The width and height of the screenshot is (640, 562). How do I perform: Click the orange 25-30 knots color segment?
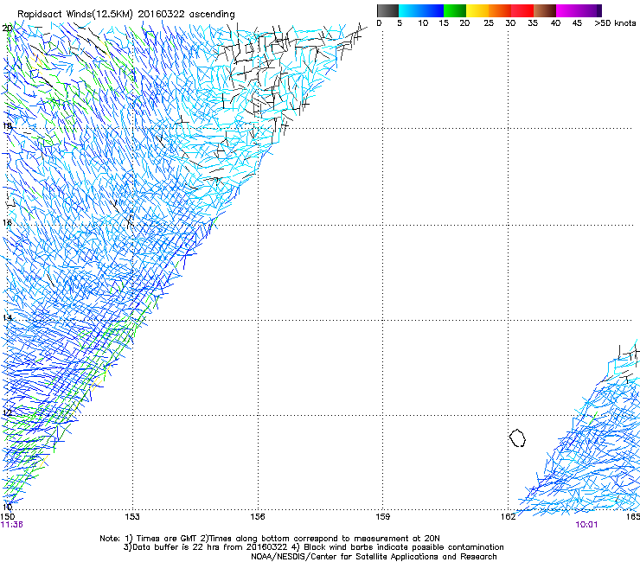(x=500, y=10)
